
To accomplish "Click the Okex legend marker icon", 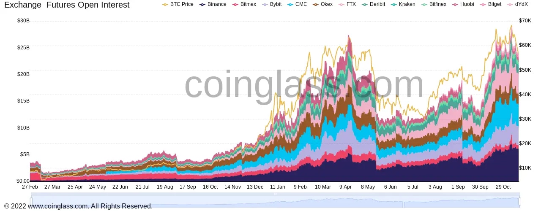I will (316, 4).
